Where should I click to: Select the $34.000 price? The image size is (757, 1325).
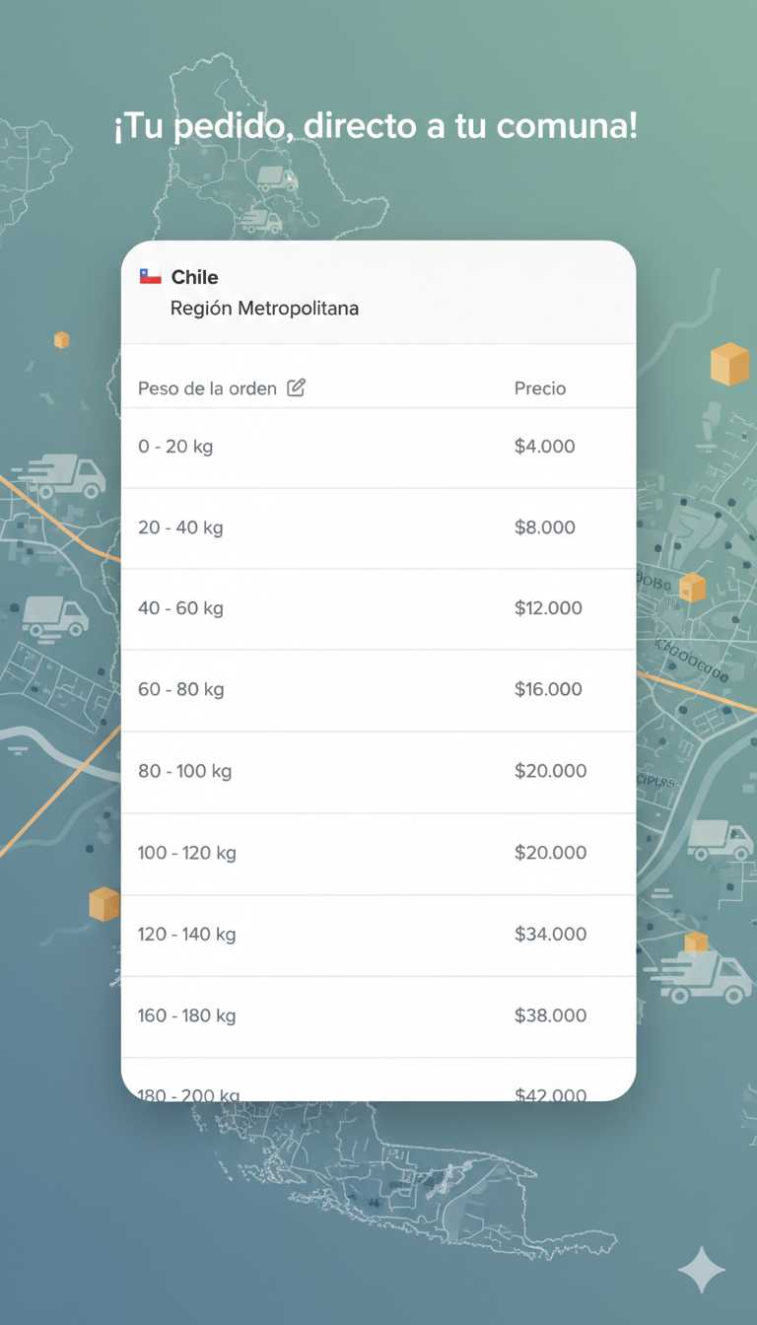click(550, 934)
